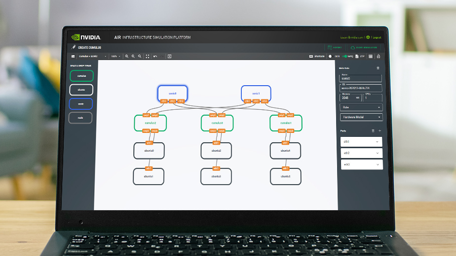Add a port with the plus icon
This screenshot has height=256, width=456.
380,131
